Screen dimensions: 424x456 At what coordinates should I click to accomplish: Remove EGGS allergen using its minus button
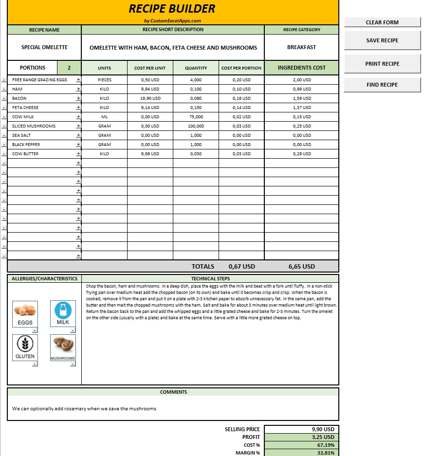tap(35, 330)
